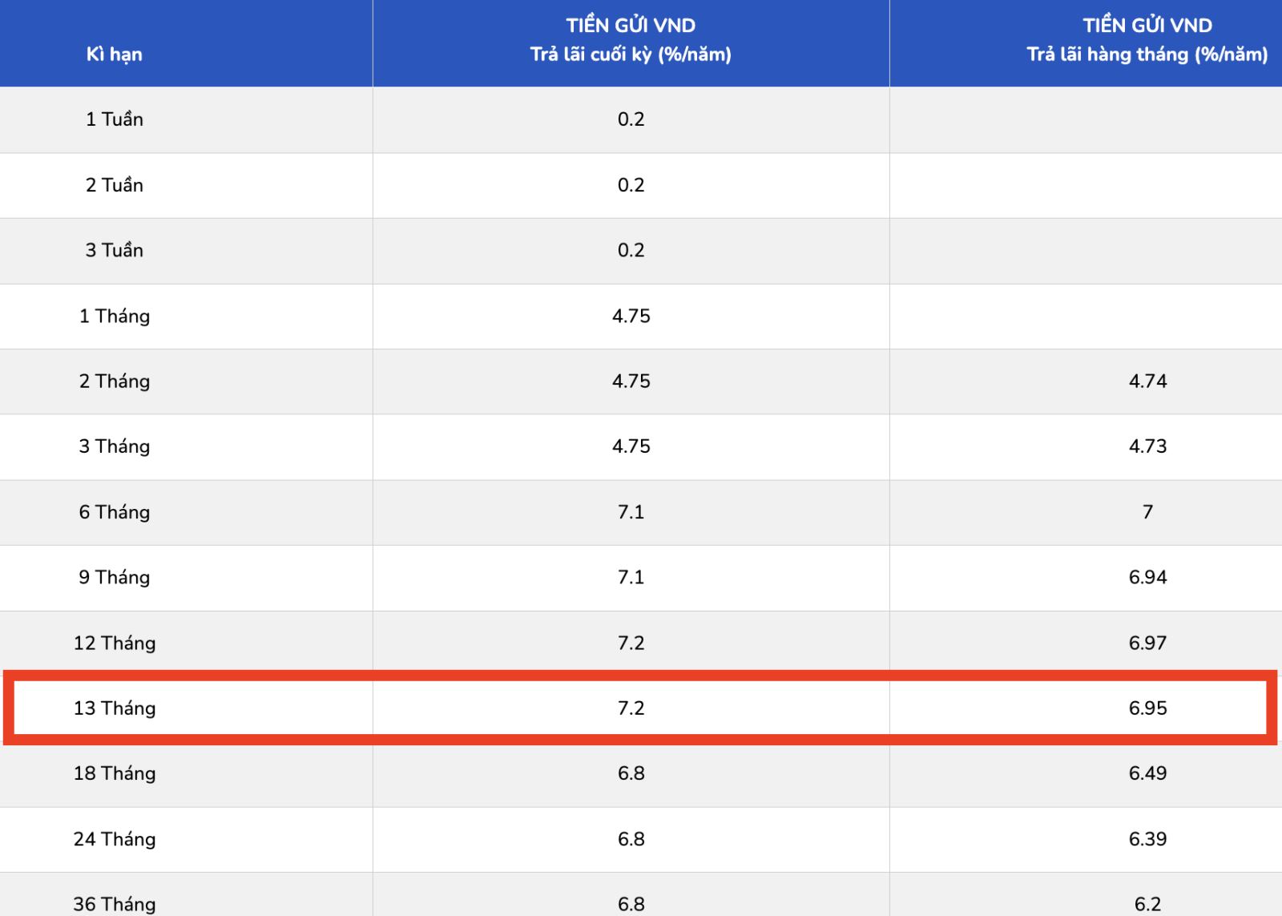The image size is (1282, 916).
Task: Click the 6.97 monthly interest rate
Action: click(x=1147, y=643)
